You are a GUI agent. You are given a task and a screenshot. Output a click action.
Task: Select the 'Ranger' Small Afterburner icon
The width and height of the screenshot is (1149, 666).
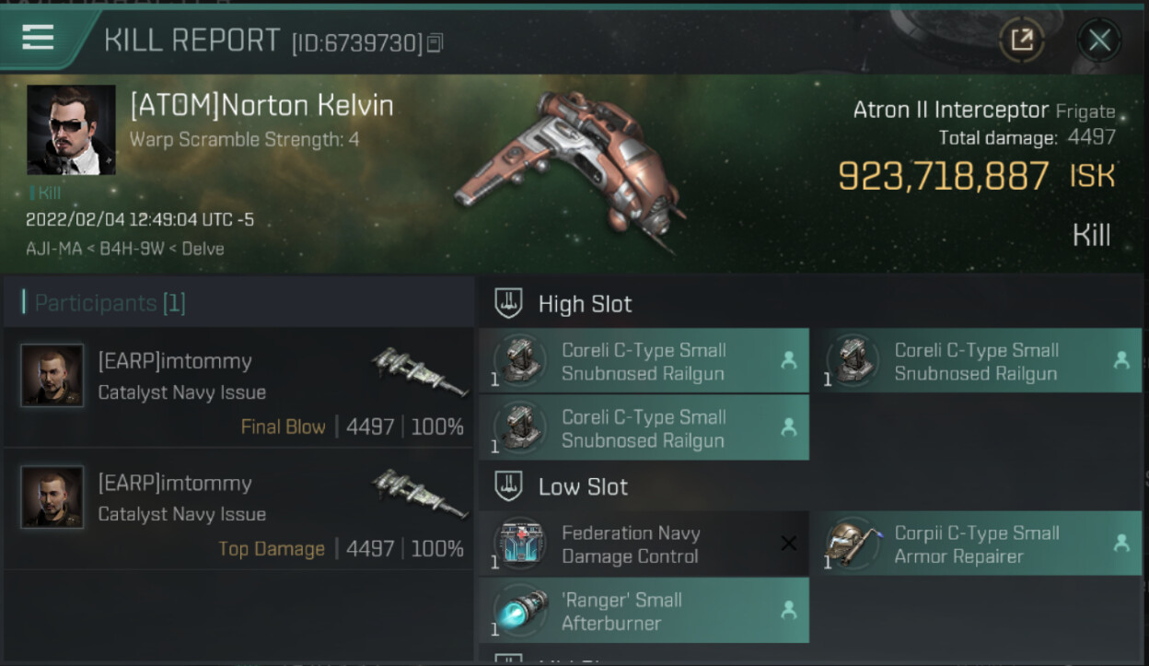[x=519, y=611]
